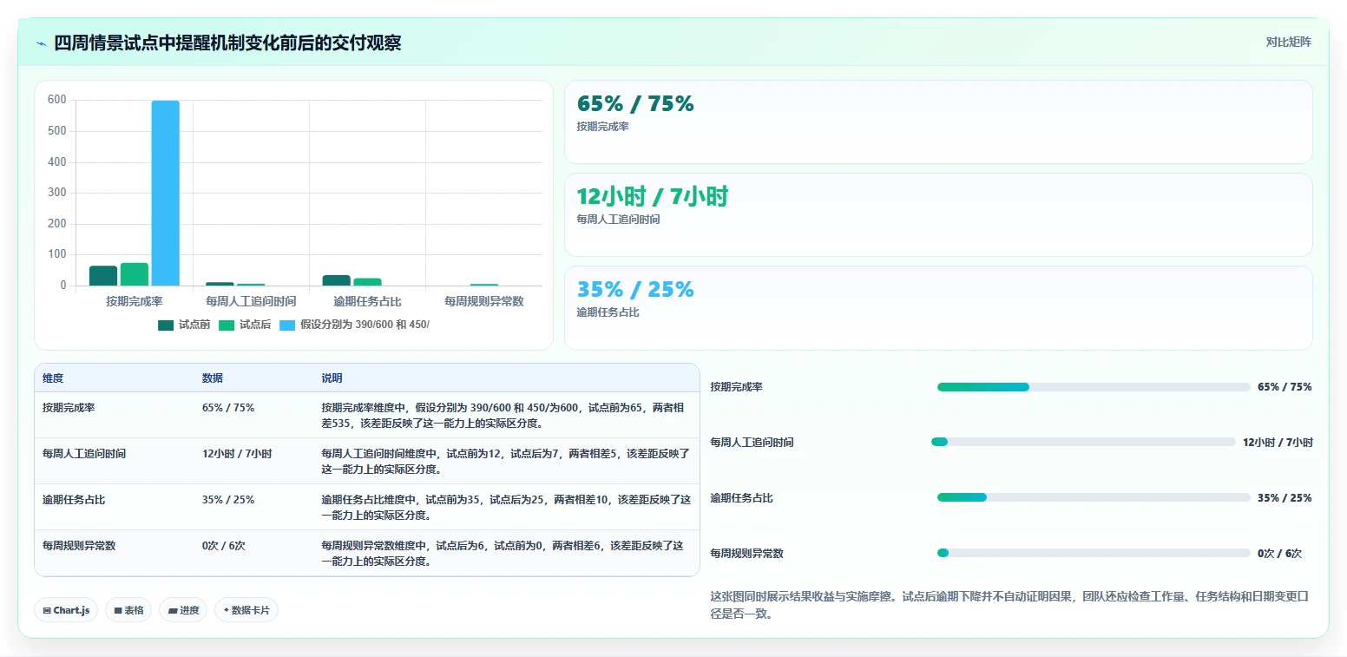Click the Chart.js chip icon
1347x657 pixels.
(47, 611)
